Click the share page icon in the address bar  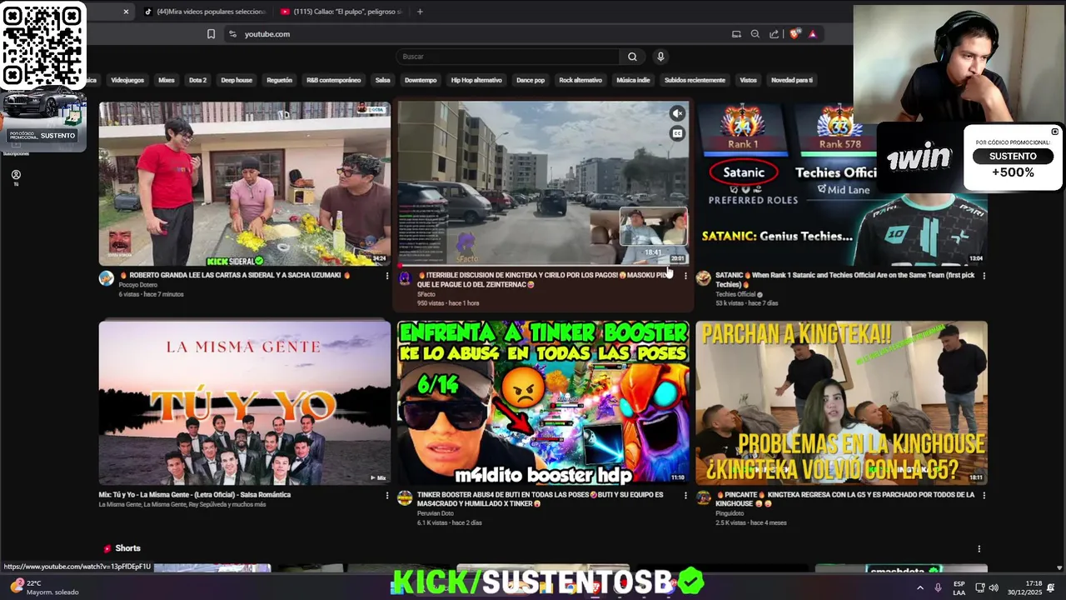click(x=775, y=34)
